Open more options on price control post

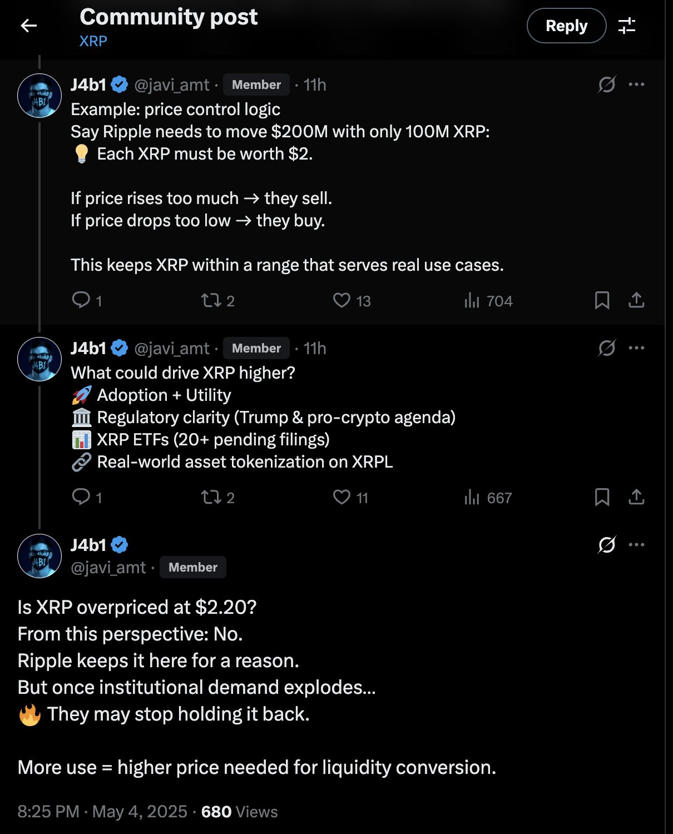click(636, 85)
